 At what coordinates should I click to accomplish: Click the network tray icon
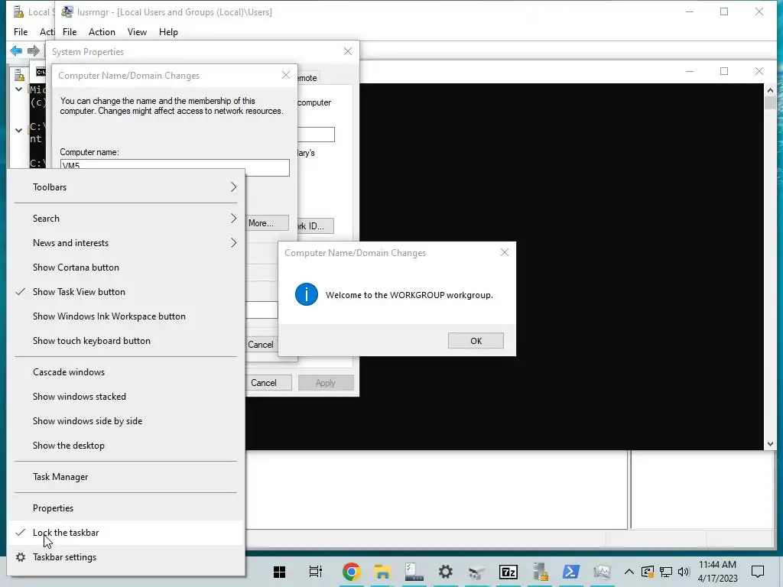666,572
